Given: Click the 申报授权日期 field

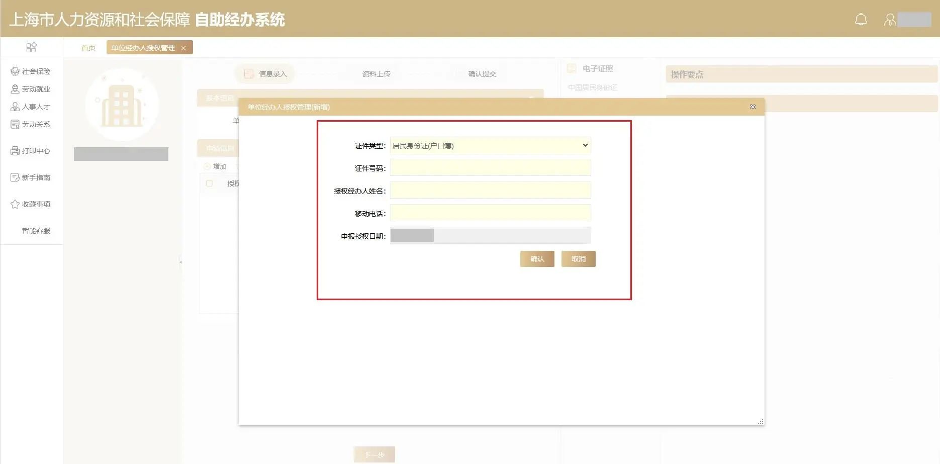Looking at the screenshot, I should (490, 235).
